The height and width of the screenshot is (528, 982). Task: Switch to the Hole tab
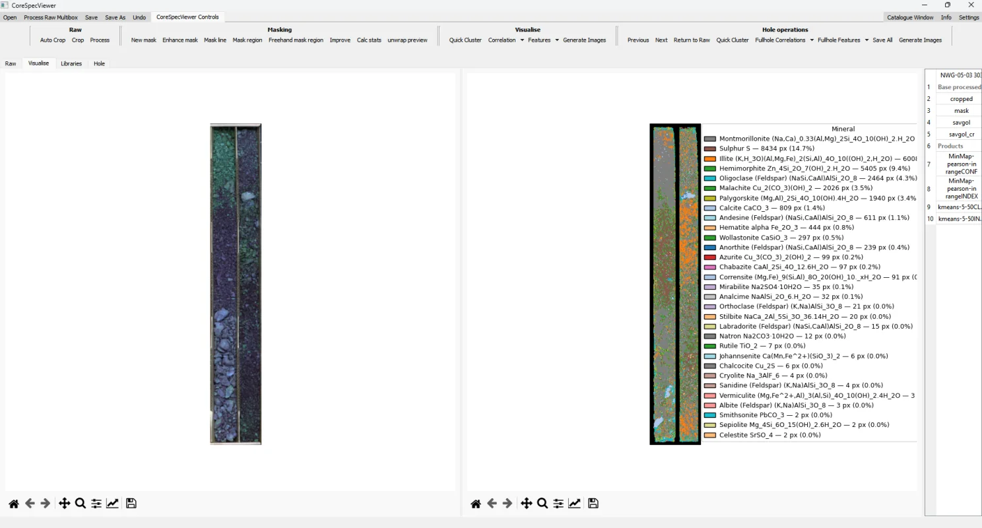point(99,64)
